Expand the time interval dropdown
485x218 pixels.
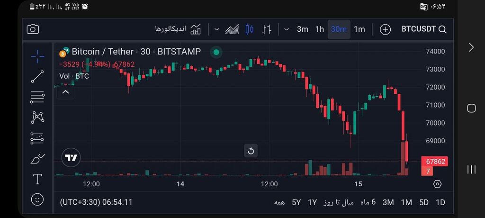pos(287,29)
